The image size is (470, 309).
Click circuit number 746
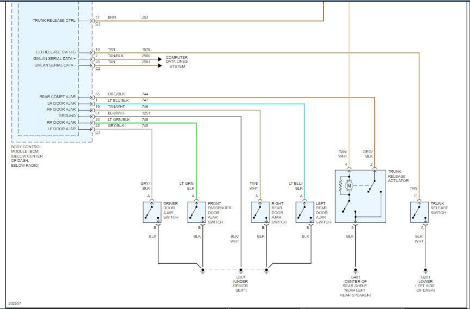145,107
